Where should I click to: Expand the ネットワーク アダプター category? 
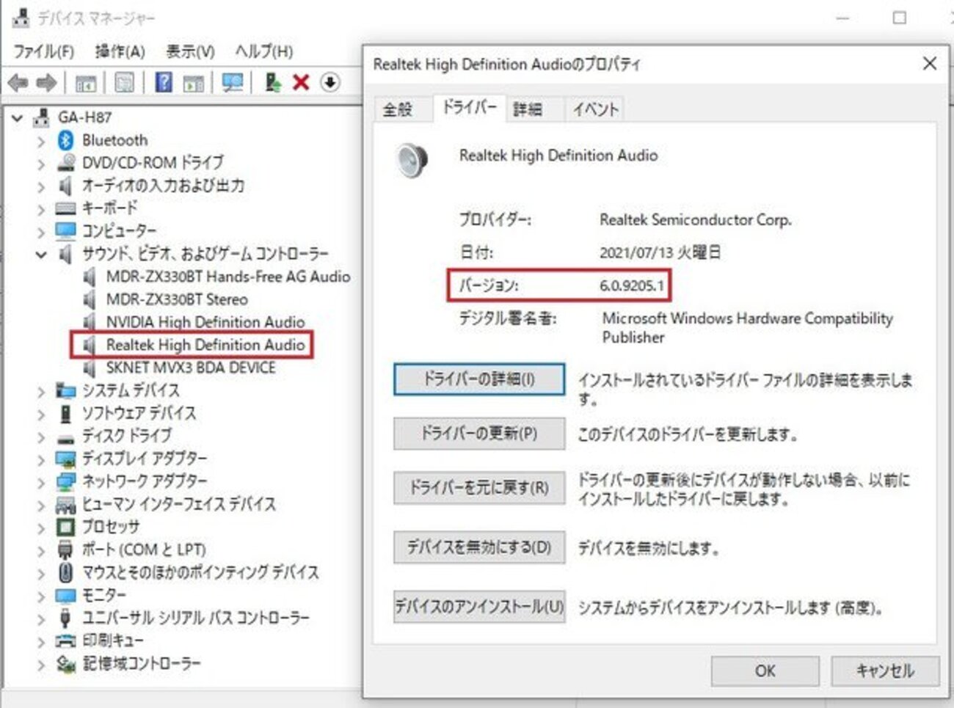pos(41,482)
